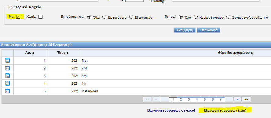Screen dimensions: 271x118
Task: Select 'Όλα' radio under Τύπος
Action: coord(181,17)
